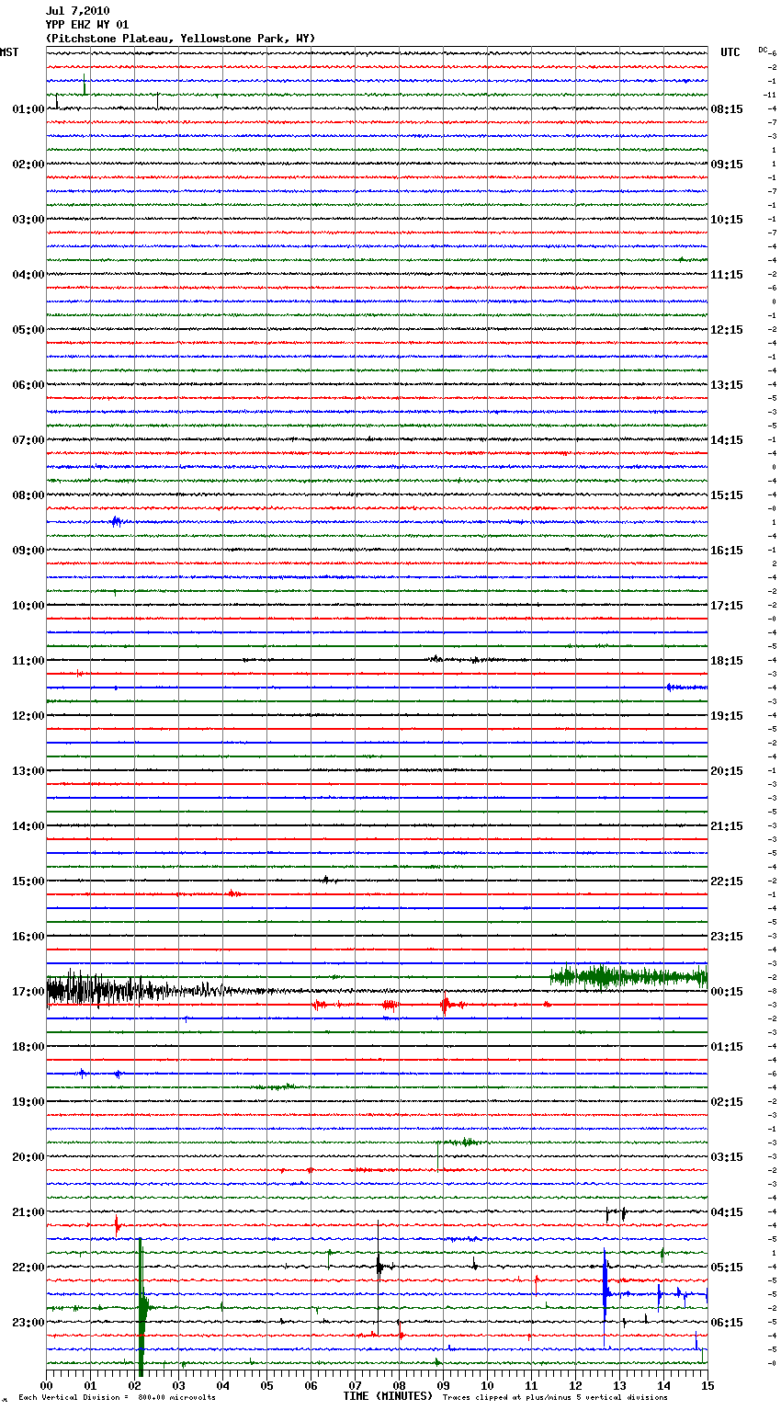Select station code 'YPP EHZ WY 01'

[x=87, y=25]
